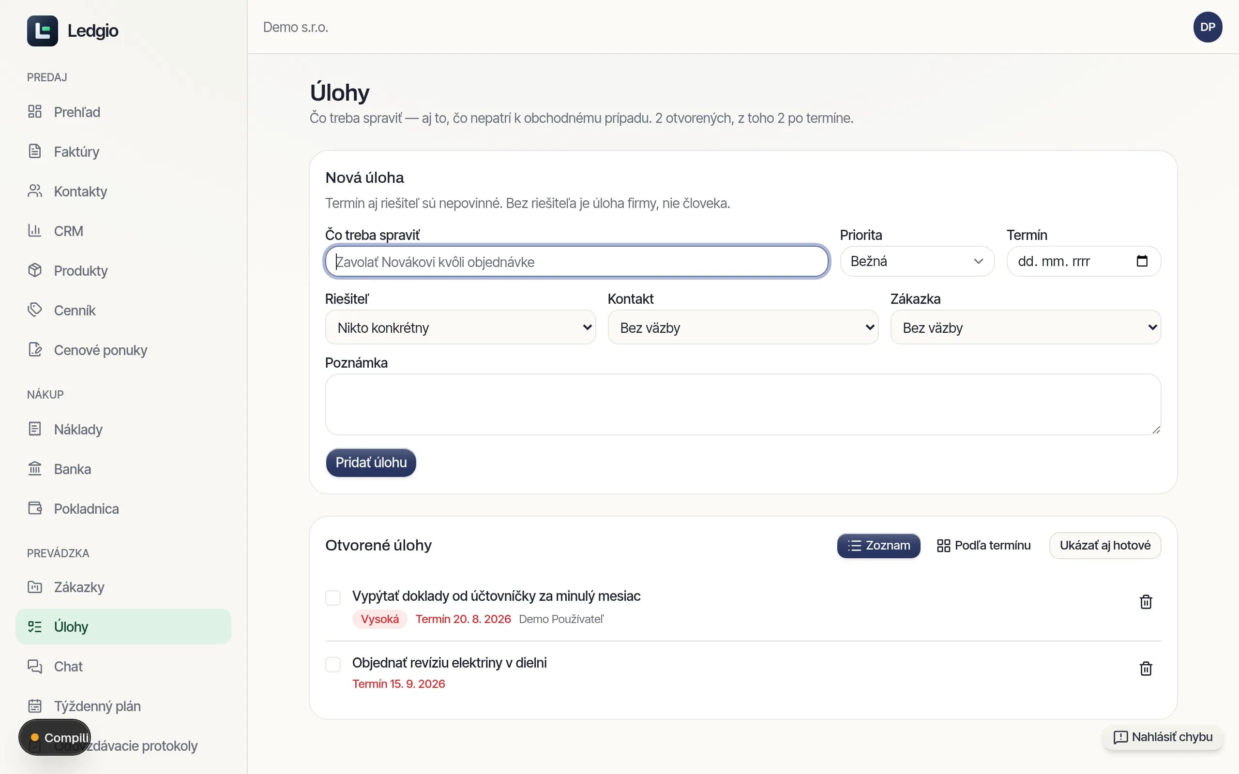Delete task Objednať revíziu elektriny
The image size is (1239, 774).
click(1146, 669)
